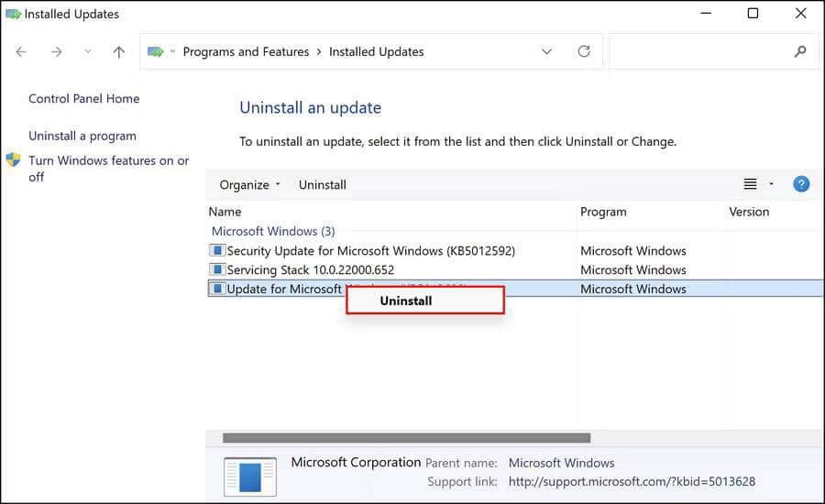The image size is (825, 504).
Task: Select Servicing Stack 10.0.22000.652 row
Action: (x=515, y=269)
